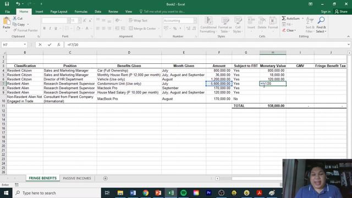Open the PASSIVE INCOMES sheet tab
Viewport: 352px width, 198px height.
click(x=77, y=178)
